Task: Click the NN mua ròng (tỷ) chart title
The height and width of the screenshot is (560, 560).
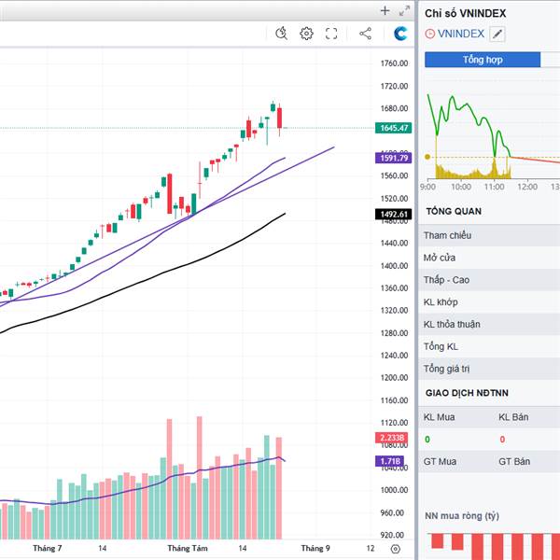Action: (x=462, y=516)
